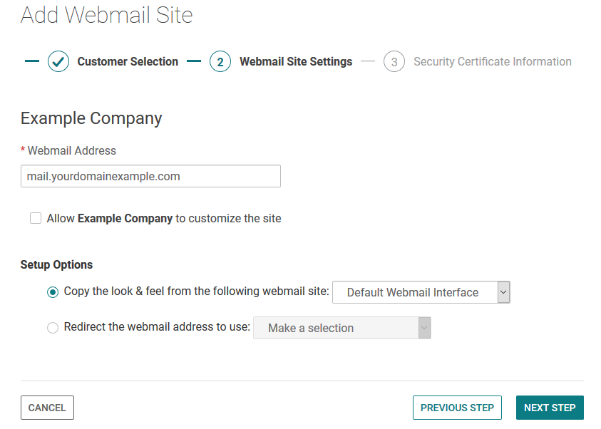
Task: Select the Redirect webmail address radio button
Action: click(53, 328)
